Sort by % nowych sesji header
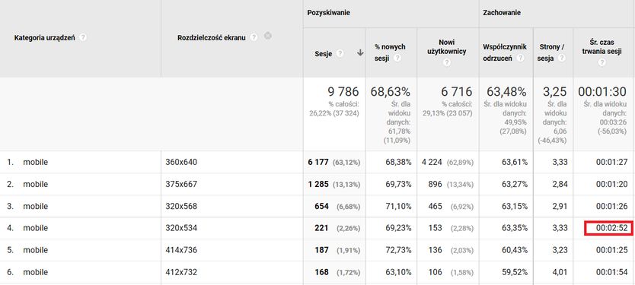Screen dimensions: 635x285 (390, 52)
